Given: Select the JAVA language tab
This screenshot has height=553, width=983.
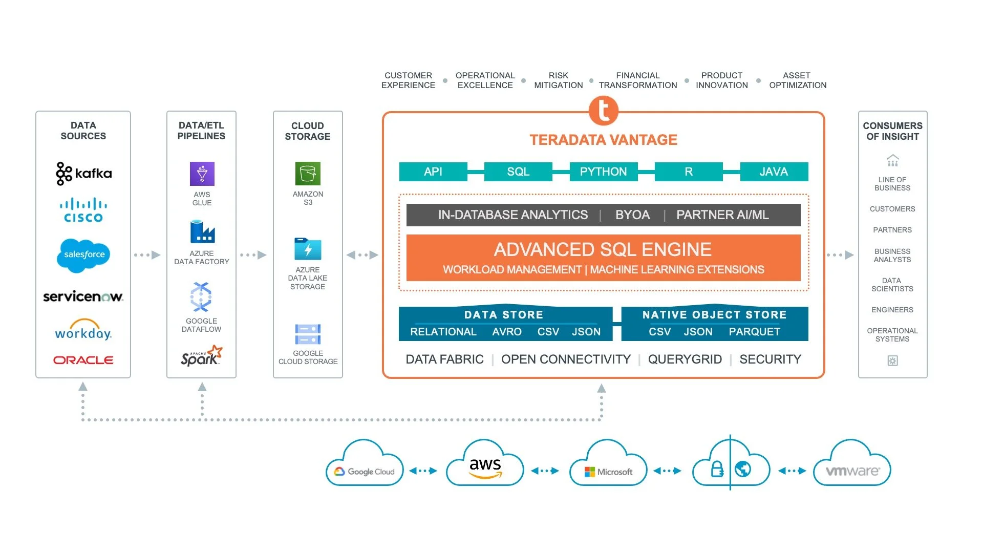Looking at the screenshot, I should tap(774, 172).
